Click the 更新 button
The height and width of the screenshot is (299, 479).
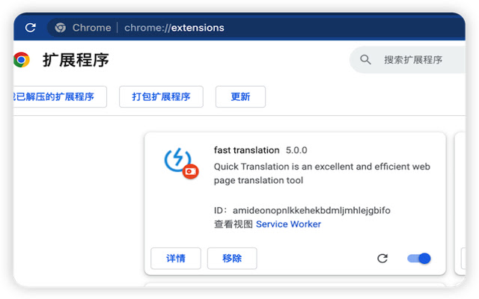point(240,96)
